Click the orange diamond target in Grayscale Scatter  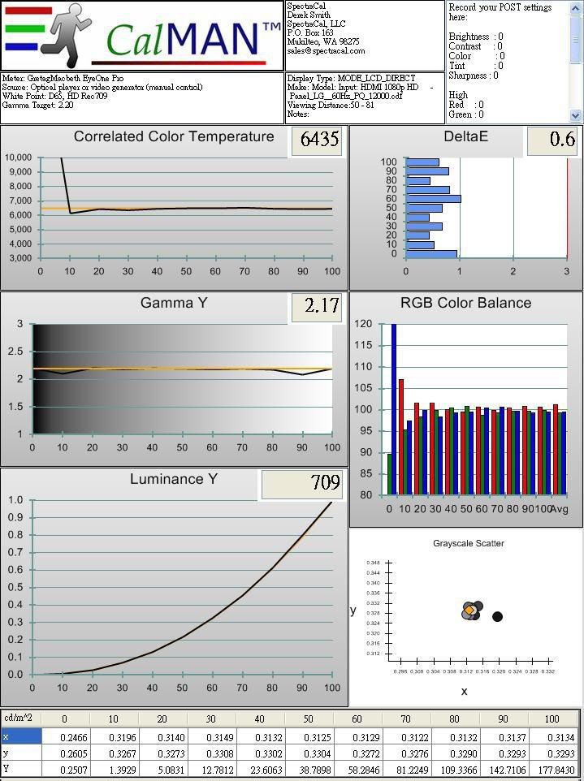tap(469, 610)
